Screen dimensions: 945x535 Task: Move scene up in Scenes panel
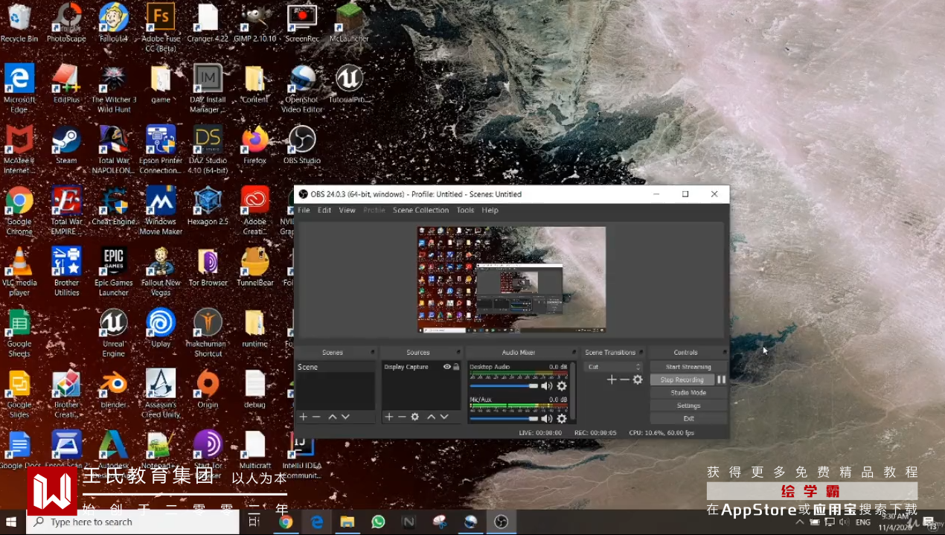coord(333,417)
